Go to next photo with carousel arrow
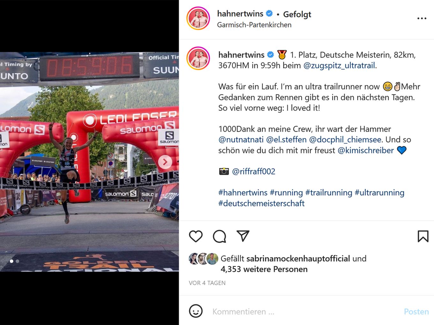Screen dimensions: 434x325 [x=165, y=162]
